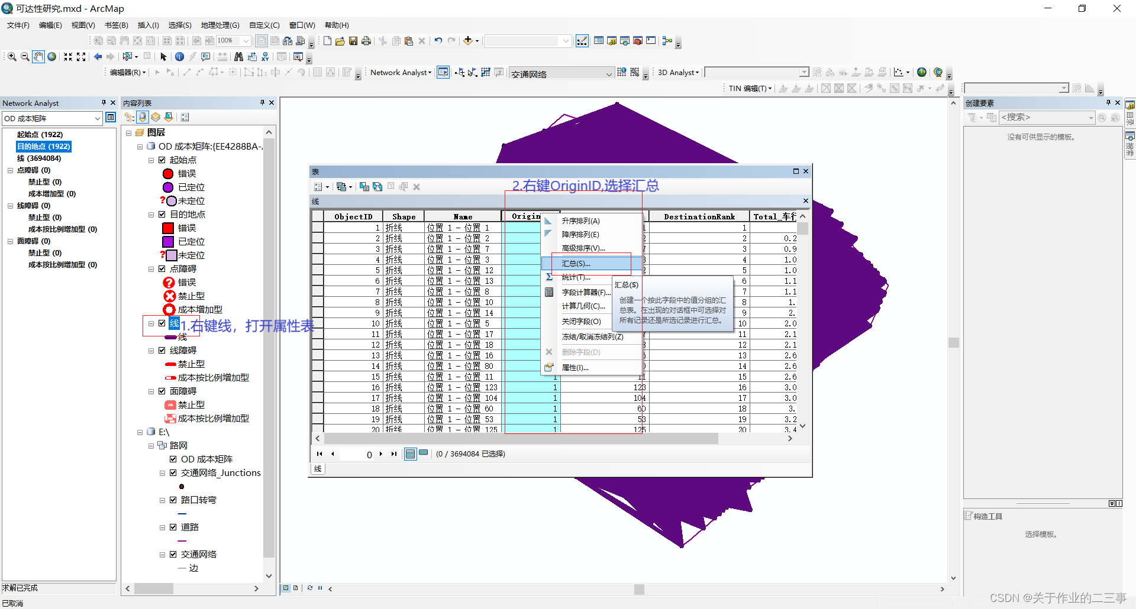Activate the Identify tool

pos(179,57)
